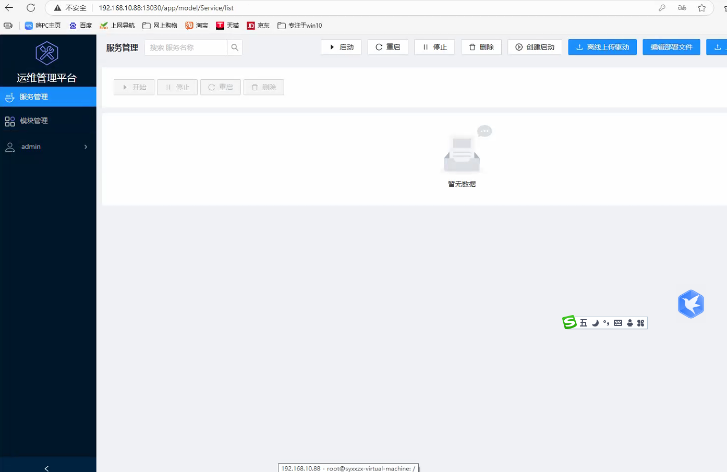Open soft keyboard in input method bar

point(618,323)
